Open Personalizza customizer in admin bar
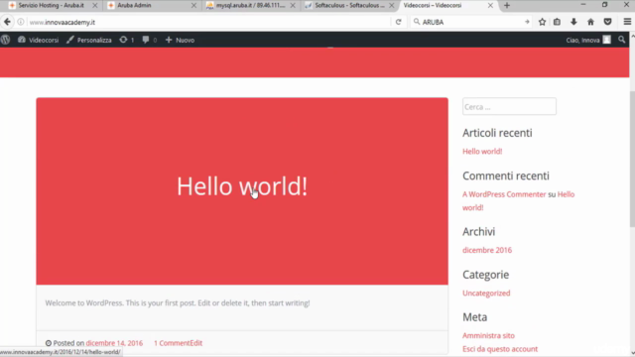The width and height of the screenshot is (635, 357). pyautogui.click(x=89, y=40)
